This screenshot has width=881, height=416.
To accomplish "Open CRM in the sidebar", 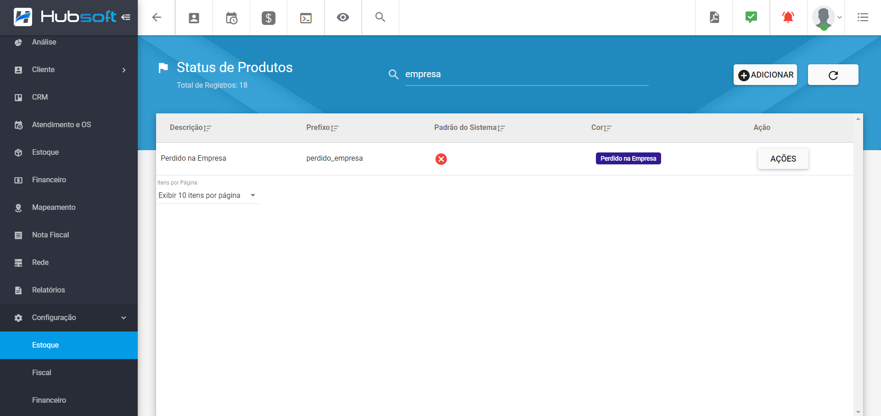I will [69, 97].
